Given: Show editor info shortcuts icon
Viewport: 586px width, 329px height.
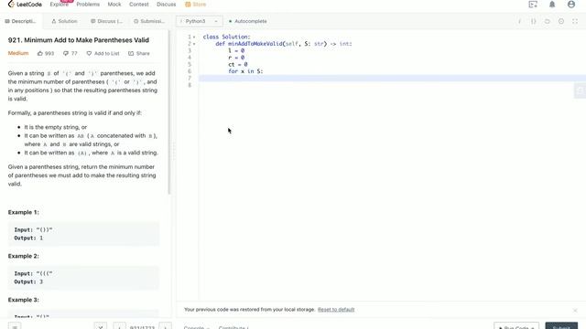Looking at the screenshot, I should click(x=519, y=21).
